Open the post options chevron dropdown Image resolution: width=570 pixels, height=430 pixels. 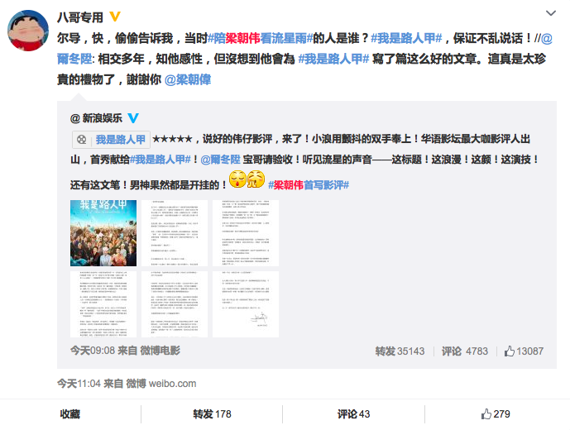pos(551,13)
